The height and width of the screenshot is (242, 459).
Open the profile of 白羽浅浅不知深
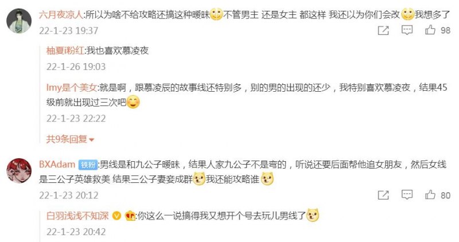pyautogui.click(x=77, y=216)
